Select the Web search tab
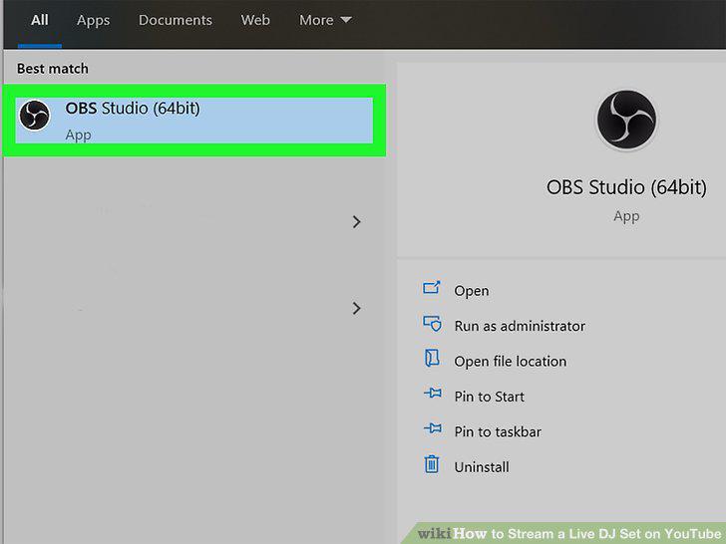Screen dimensions: 726x544 point(255,20)
